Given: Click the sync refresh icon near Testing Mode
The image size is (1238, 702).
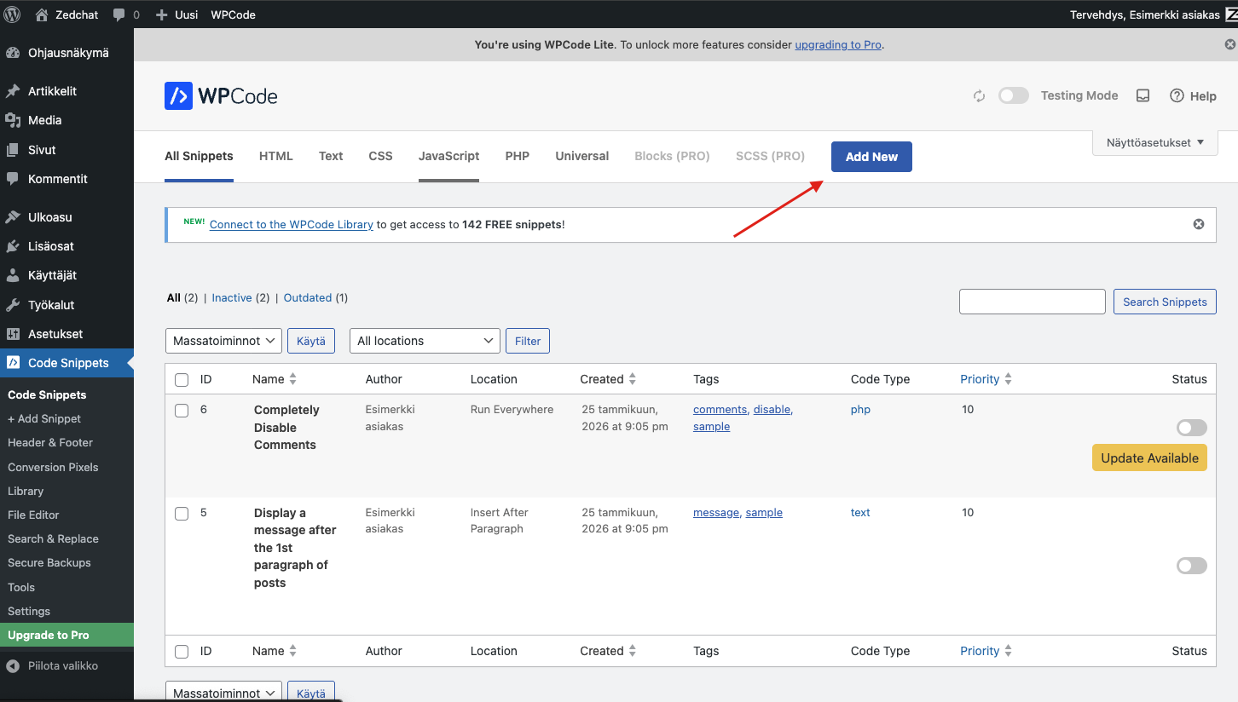Looking at the screenshot, I should [979, 95].
